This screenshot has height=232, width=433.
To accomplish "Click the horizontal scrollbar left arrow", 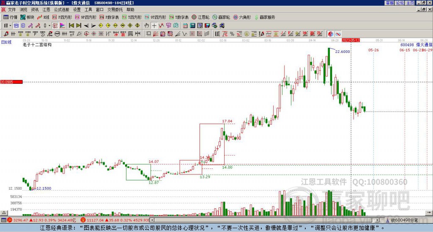I will click(x=152, y=220).
